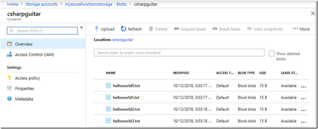318x129 pixels.
Task: Click the magnifier icon in Search (Ctrl+/) box
Action: pos(12,31)
